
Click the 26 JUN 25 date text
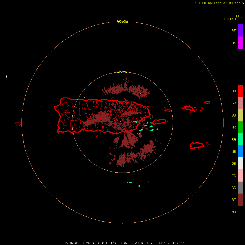tap(158, 243)
